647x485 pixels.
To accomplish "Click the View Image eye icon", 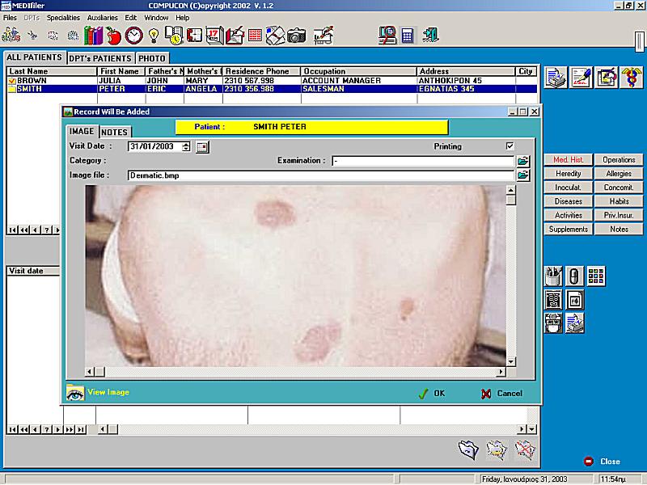I will (75, 393).
